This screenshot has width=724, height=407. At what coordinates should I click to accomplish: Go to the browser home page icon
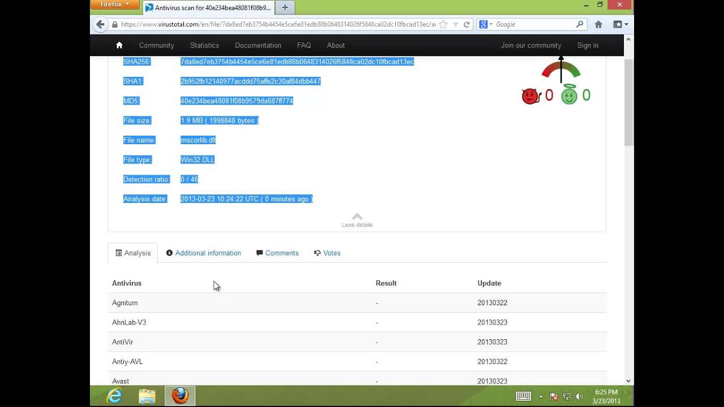598,24
